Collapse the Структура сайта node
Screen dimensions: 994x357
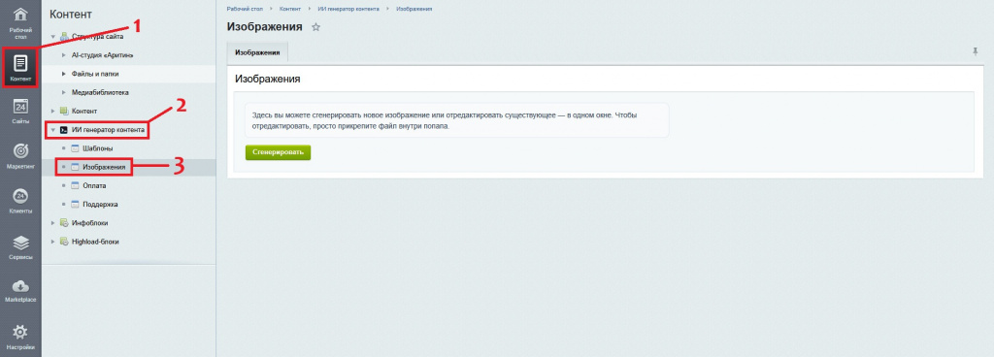(53, 37)
